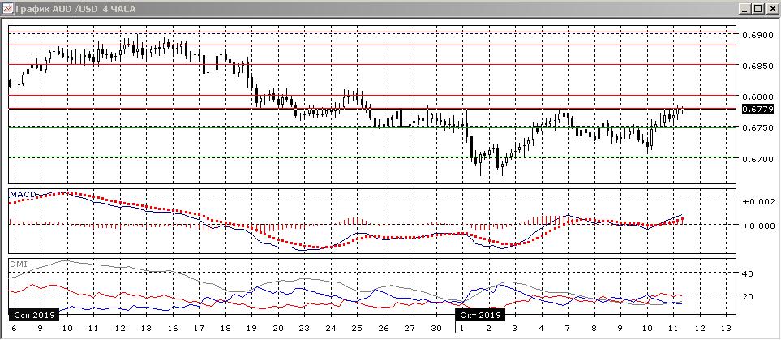Click the title text 'График AUD /USD 4 ЧАСА'
The width and height of the screenshot is (781, 340).
pos(75,9)
